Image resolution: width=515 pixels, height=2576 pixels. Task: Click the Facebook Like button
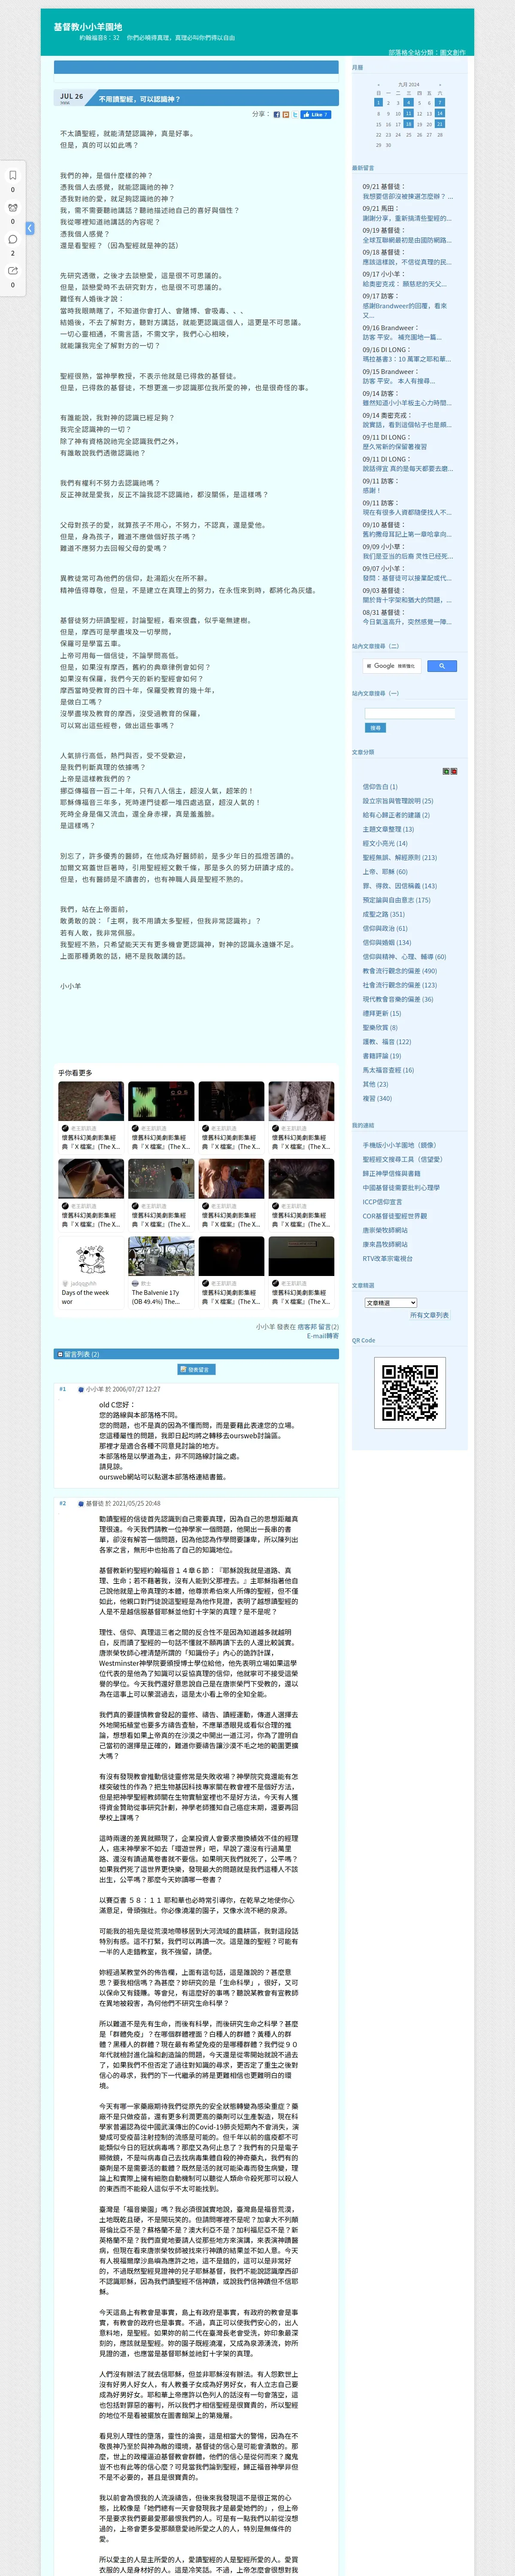315,115
